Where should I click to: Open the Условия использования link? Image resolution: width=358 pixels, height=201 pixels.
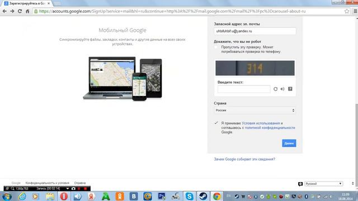pyautogui.click(x=261, y=123)
